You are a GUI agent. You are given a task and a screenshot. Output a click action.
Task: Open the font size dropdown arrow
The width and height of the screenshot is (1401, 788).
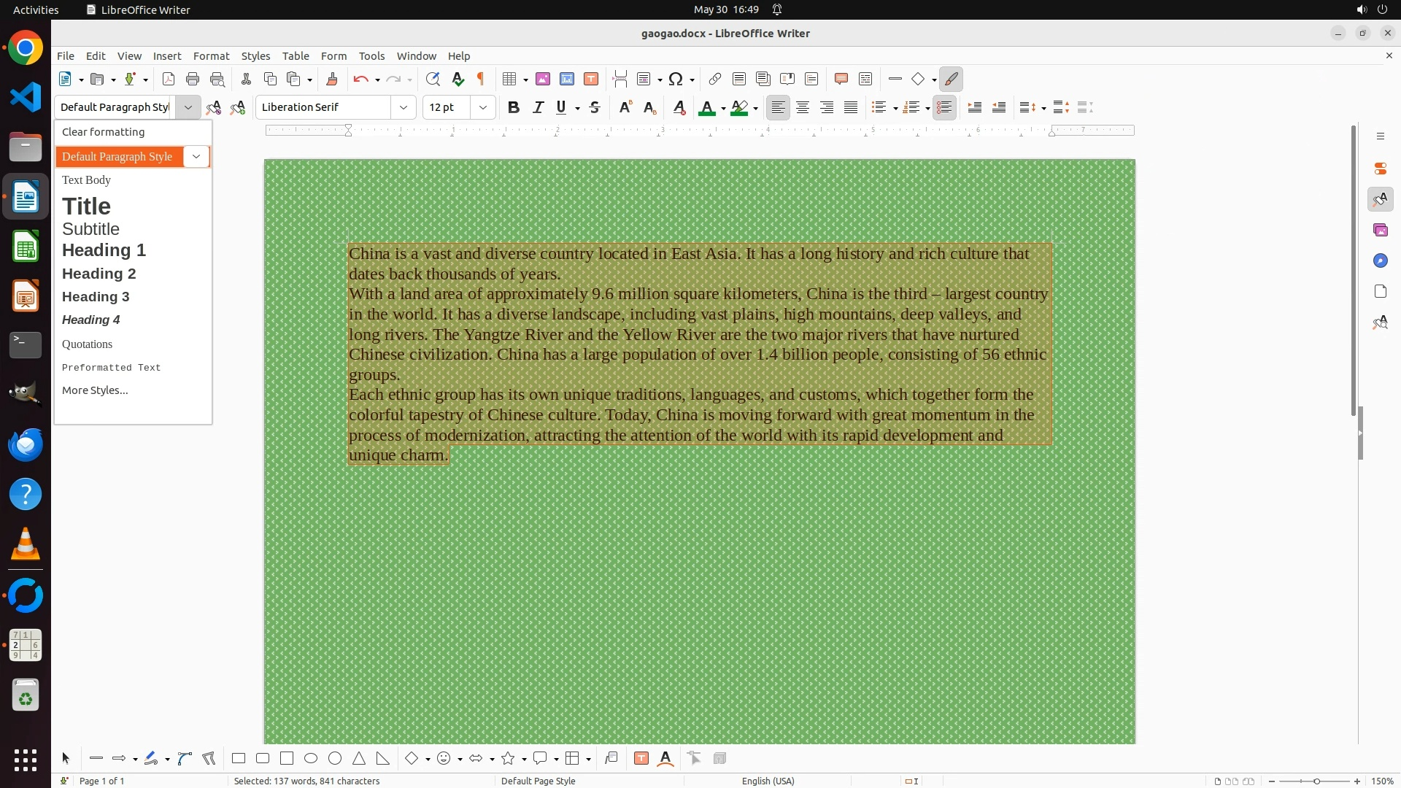[x=483, y=107]
